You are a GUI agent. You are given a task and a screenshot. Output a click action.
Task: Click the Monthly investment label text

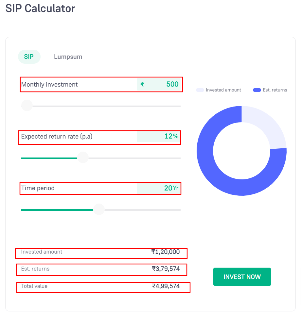pos(49,85)
